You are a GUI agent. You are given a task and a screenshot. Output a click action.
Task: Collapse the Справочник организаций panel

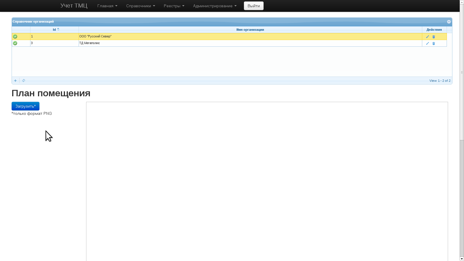449,22
